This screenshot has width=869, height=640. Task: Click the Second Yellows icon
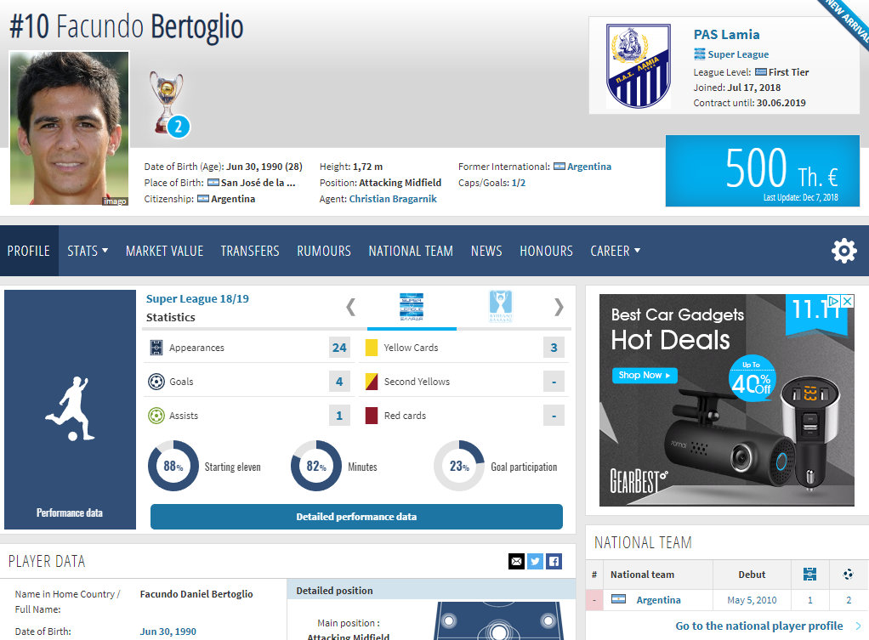[372, 382]
